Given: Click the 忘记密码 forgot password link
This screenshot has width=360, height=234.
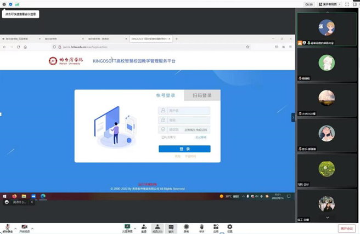Looking at the screenshot, I should tap(200, 138).
